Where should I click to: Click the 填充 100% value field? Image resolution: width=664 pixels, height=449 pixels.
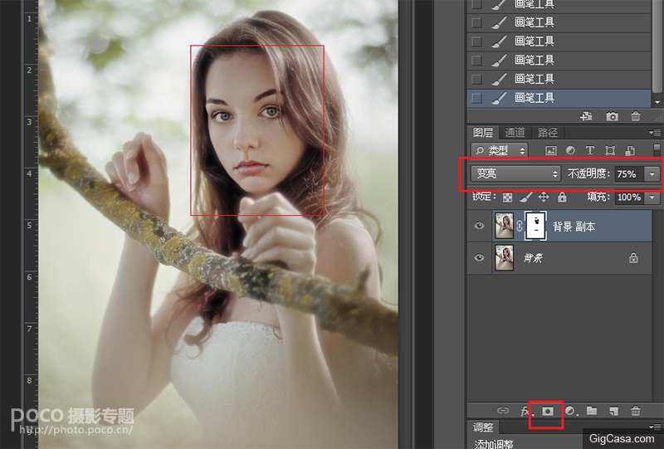point(630,197)
